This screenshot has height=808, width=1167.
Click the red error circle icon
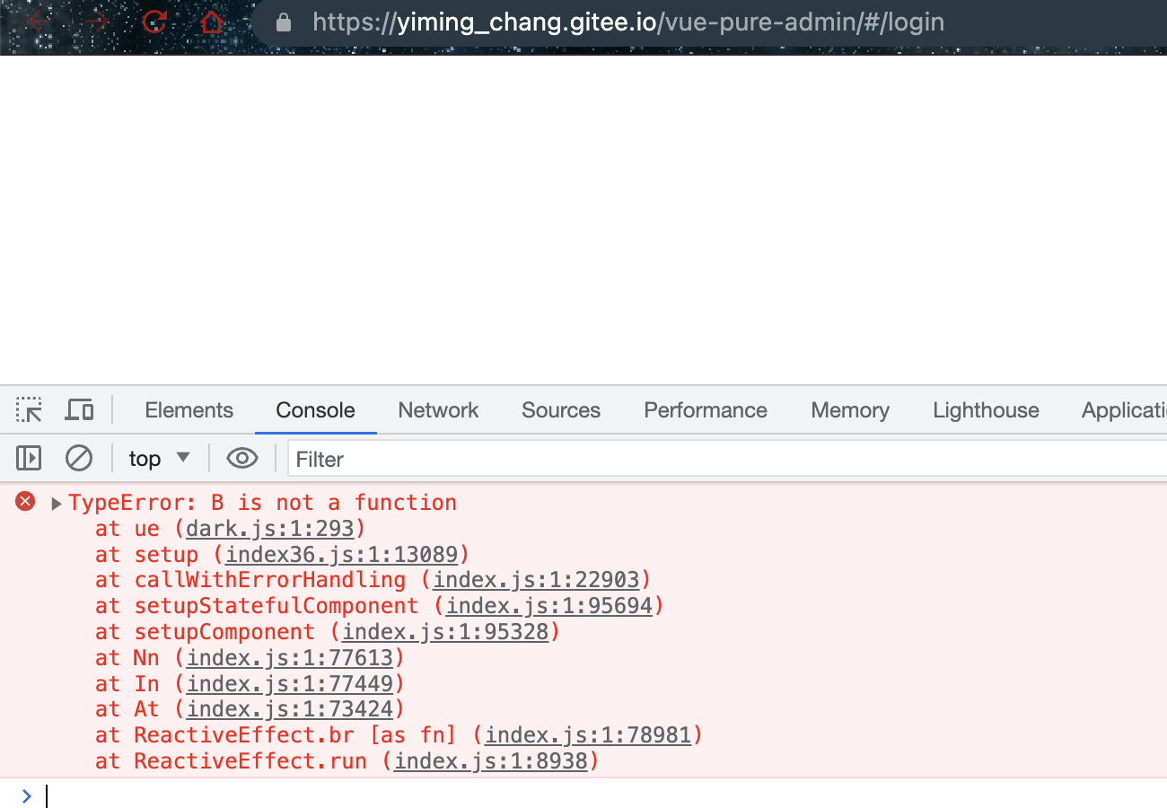[x=24, y=501]
